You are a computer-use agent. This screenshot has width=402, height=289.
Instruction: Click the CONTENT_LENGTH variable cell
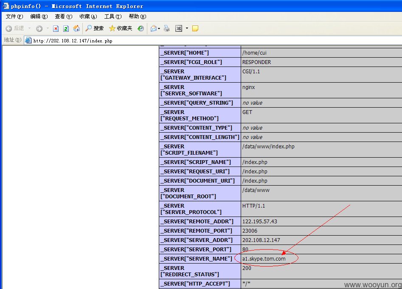(x=200, y=137)
